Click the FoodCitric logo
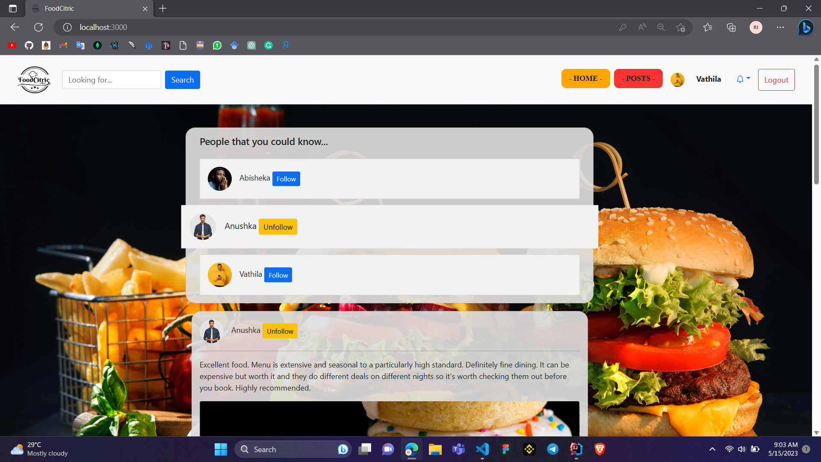Screen dimensions: 821x462 pos(34,80)
